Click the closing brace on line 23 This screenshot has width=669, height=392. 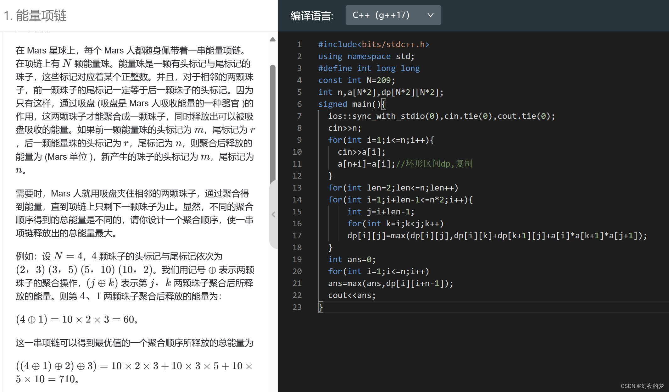pyautogui.click(x=321, y=307)
